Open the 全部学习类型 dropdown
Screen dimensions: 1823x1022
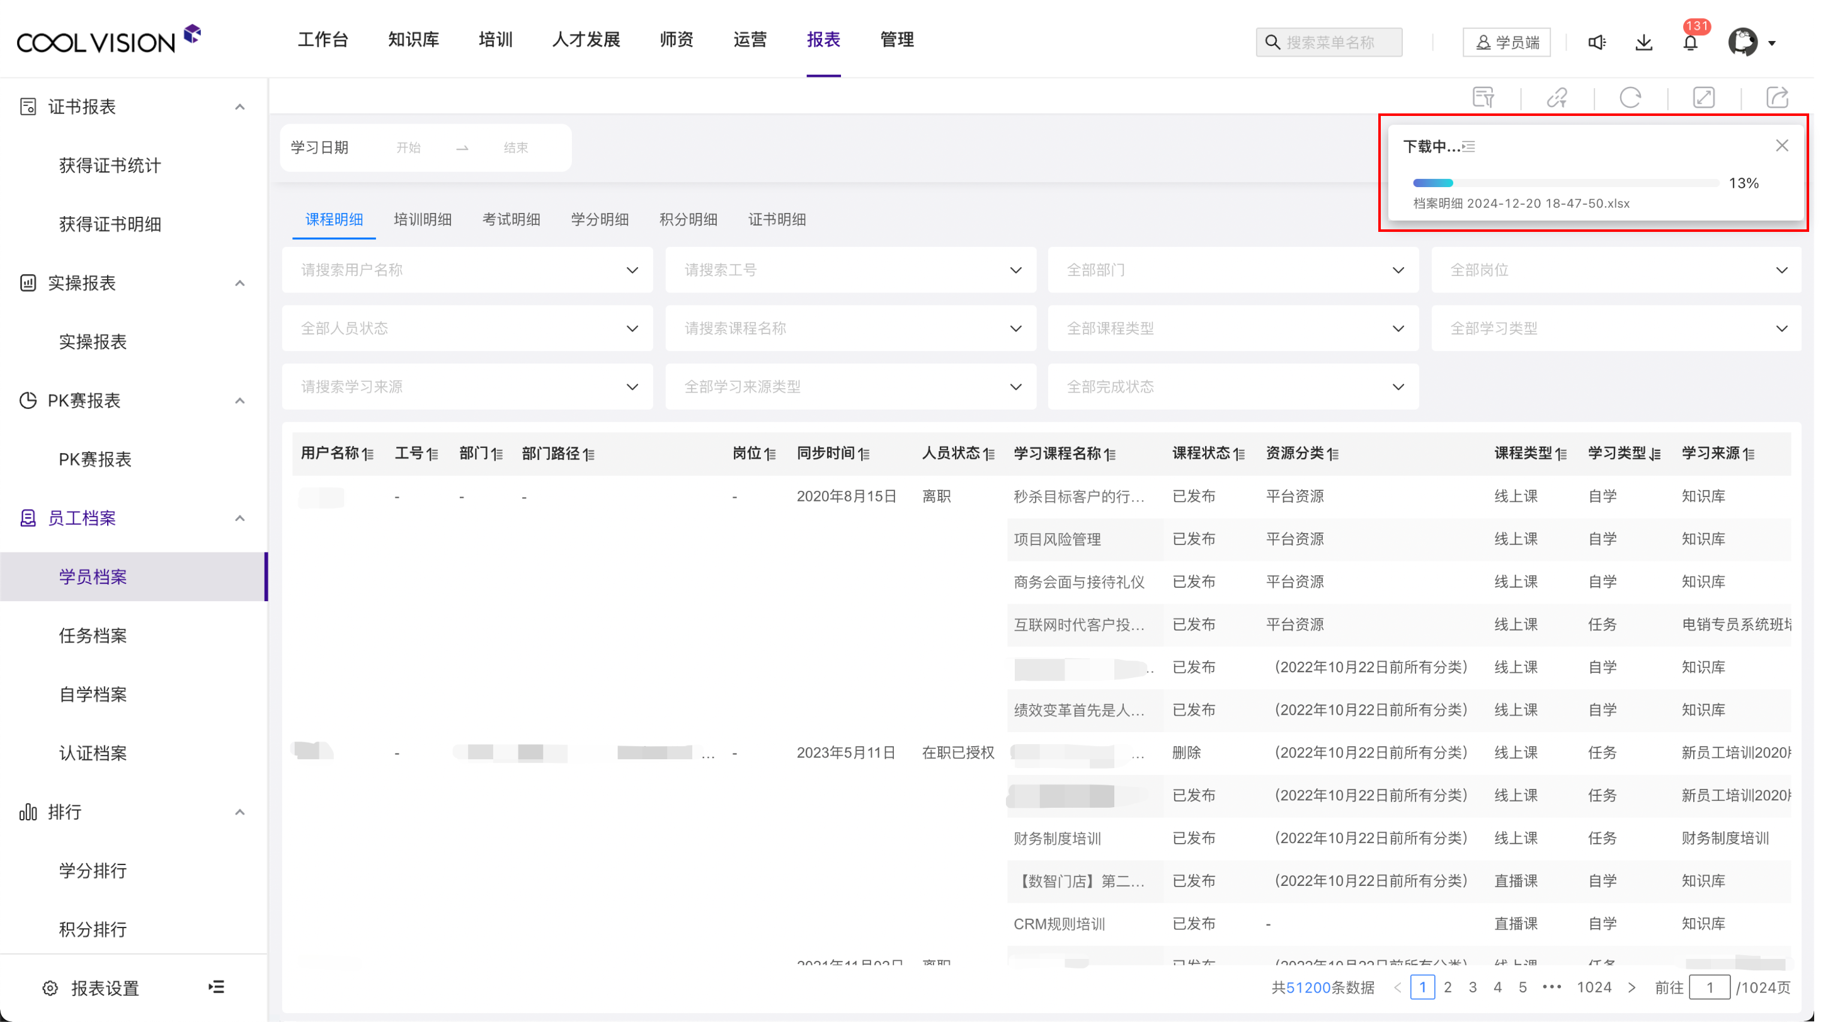point(1617,328)
